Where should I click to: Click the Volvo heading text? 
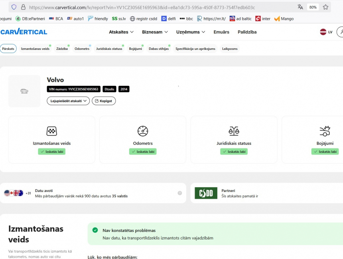[55, 80]
